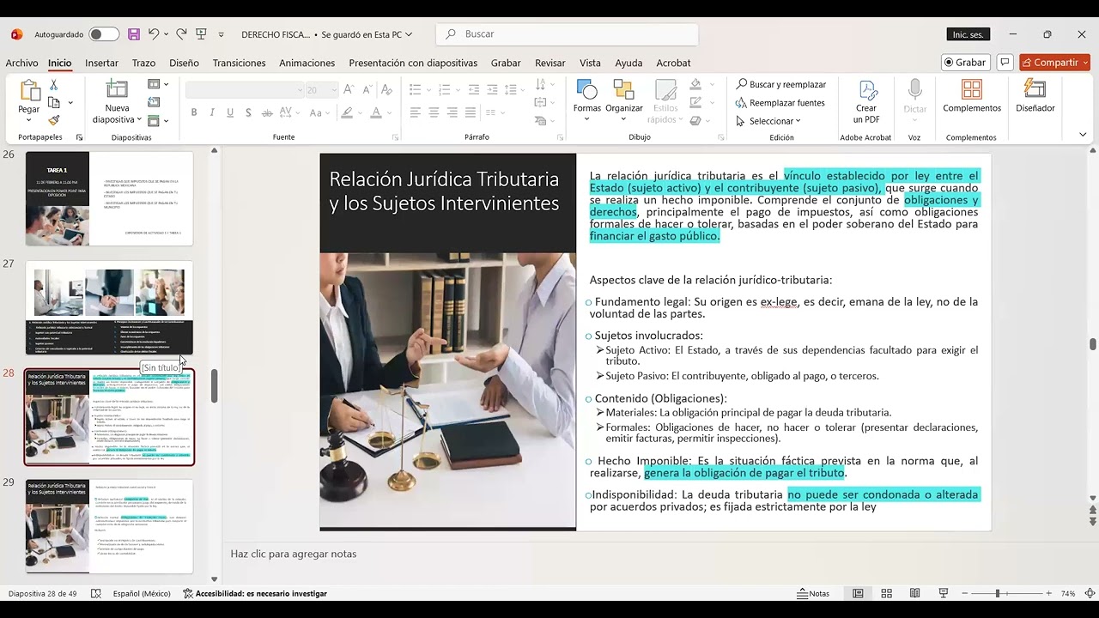
Task: Toggle align left paragraph
Action: (416, 112)
